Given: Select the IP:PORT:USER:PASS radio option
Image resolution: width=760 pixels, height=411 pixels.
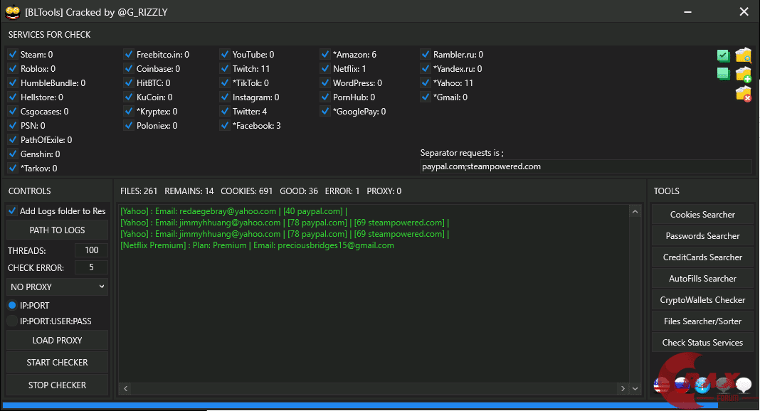Looking at the screenshot, I should [12, 321].
